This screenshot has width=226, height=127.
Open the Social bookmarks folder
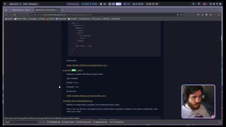click(42, 19)
